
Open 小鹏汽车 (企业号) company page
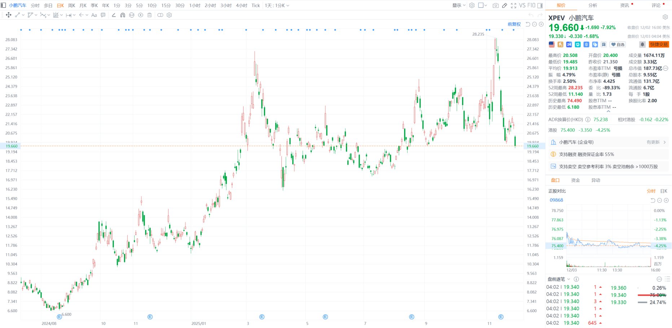tap(608, 142)
